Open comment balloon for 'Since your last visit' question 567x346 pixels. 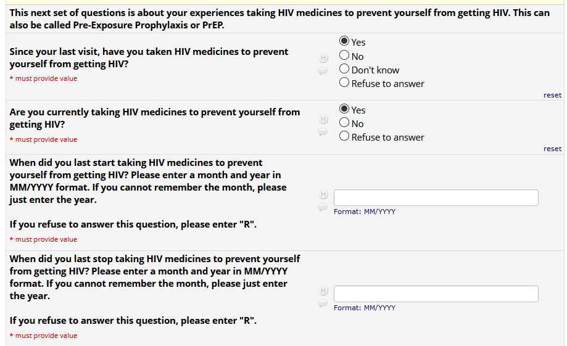[323, 71]
